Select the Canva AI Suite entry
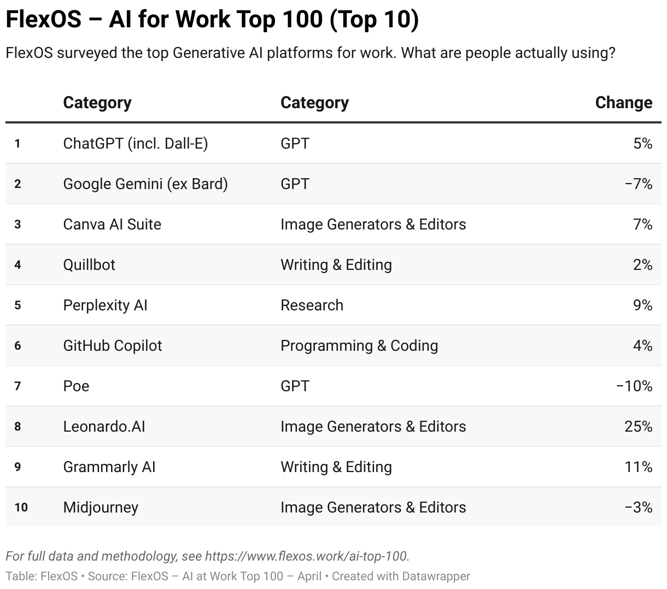 tap(112, 224)
